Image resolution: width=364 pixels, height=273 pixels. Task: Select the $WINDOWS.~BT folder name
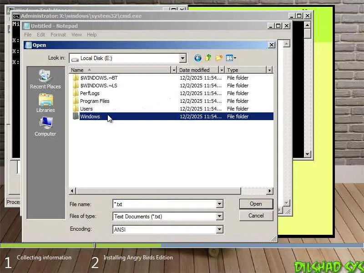[x=99, y=78]
